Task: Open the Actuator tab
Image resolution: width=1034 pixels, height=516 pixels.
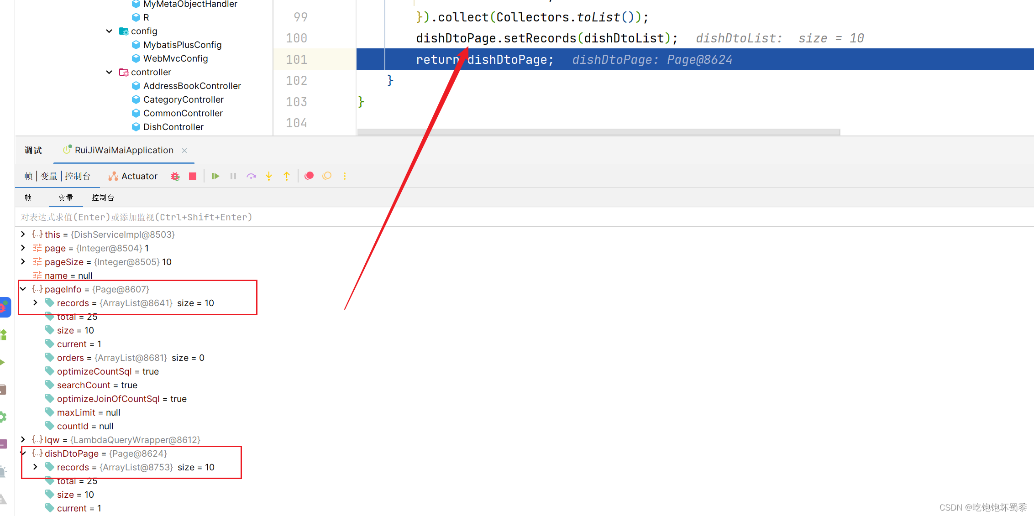Action: tap(133, 176)
